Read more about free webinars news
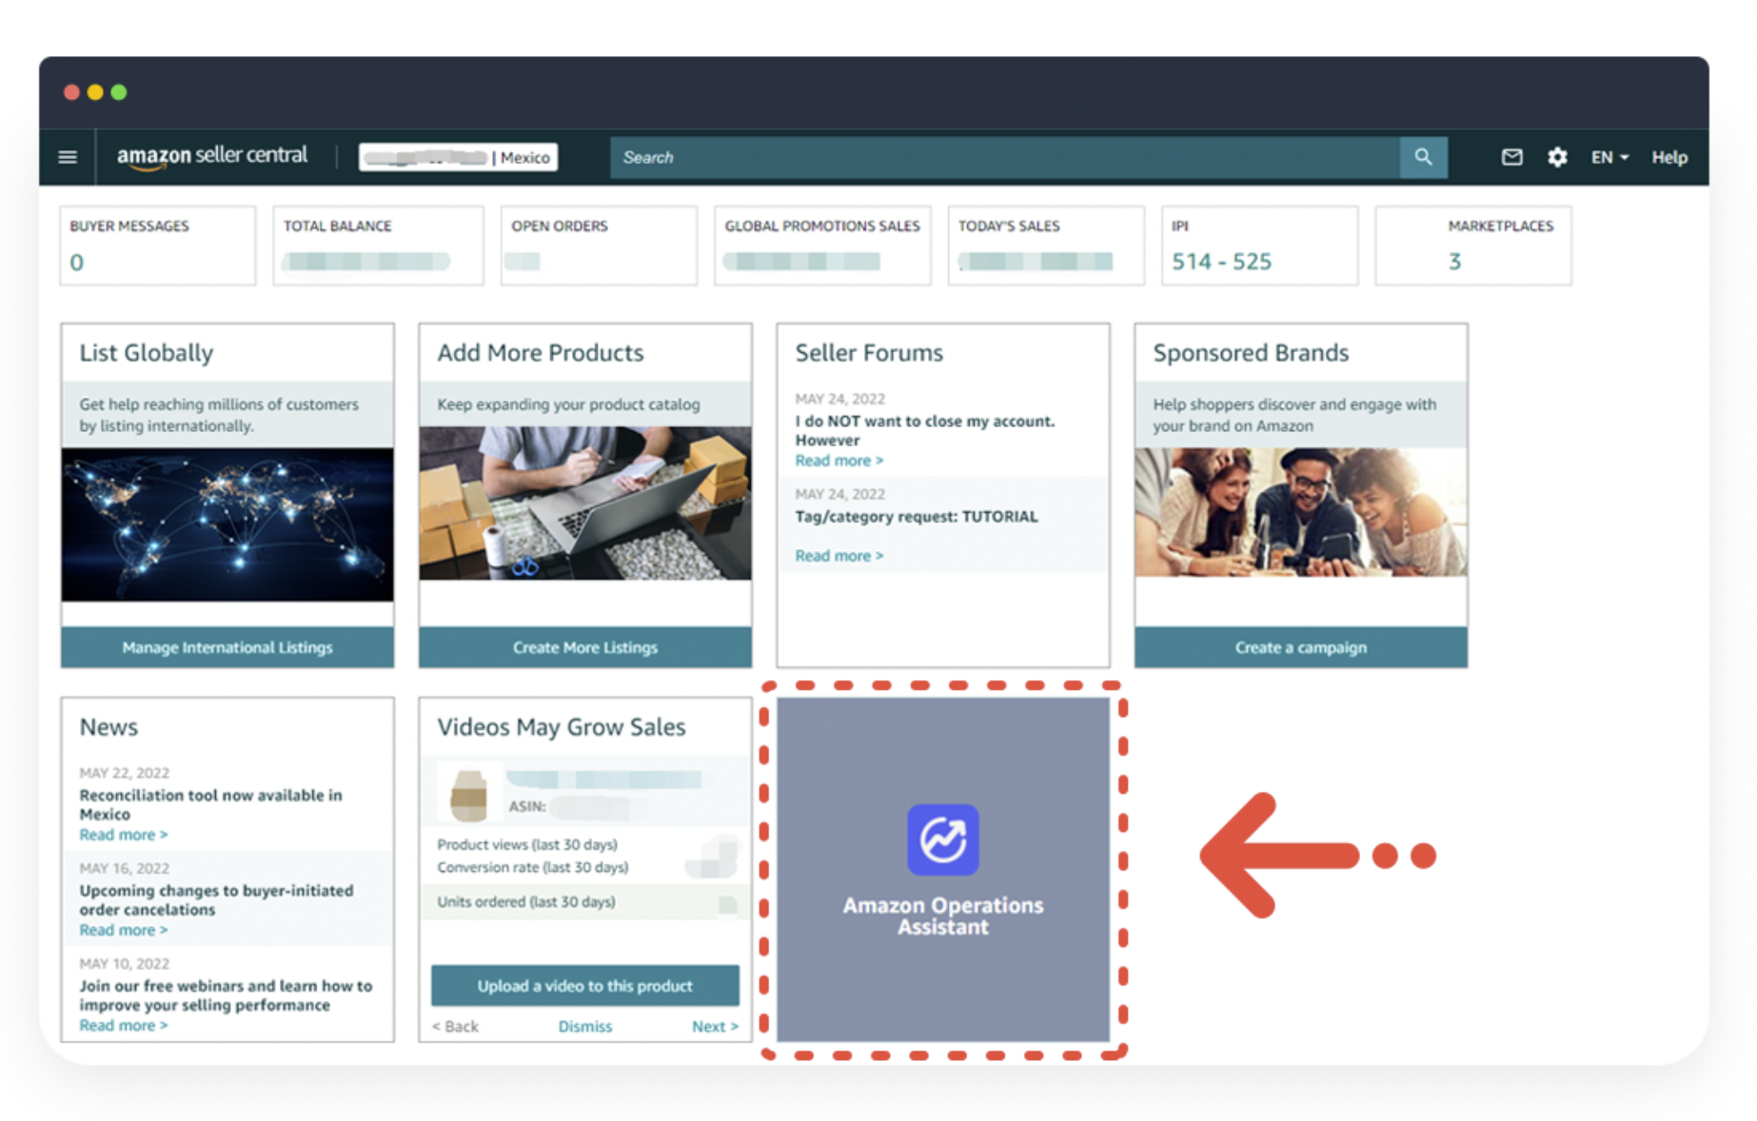Screen dimensions: 1757x1121 [x=123, y=1025]
